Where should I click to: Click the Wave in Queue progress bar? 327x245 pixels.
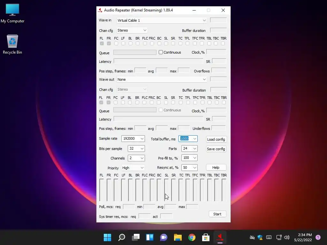click(x=135, y=52)
